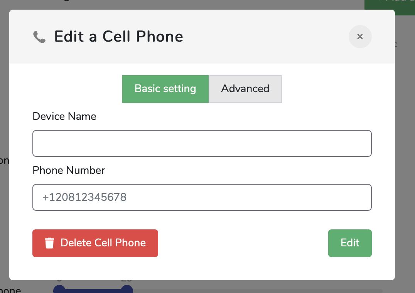Click the right slider handle behind dialog
The image size is (415, 293).
click(127, 289)
